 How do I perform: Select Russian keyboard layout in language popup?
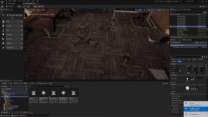196,104
